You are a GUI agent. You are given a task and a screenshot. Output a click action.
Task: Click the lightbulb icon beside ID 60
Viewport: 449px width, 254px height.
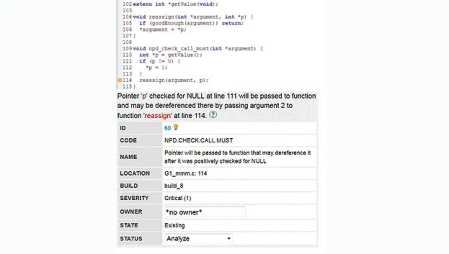click(176, 128)
